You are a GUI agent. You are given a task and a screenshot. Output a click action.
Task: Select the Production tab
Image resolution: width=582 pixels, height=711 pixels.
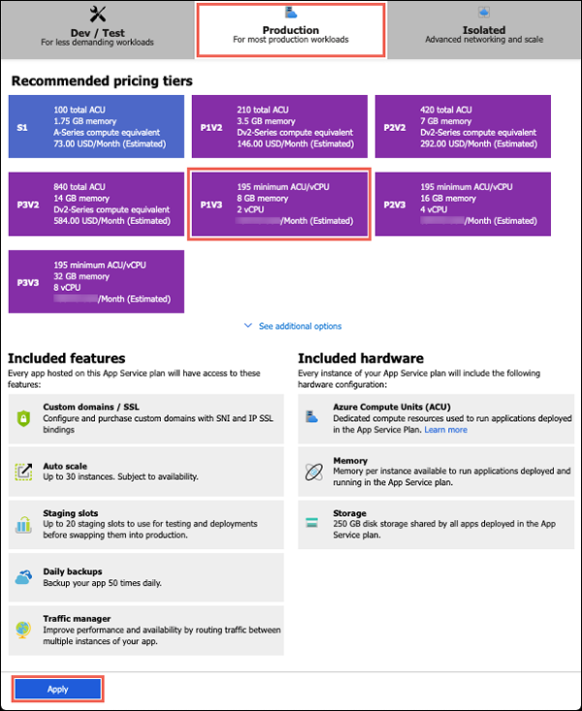291,30
